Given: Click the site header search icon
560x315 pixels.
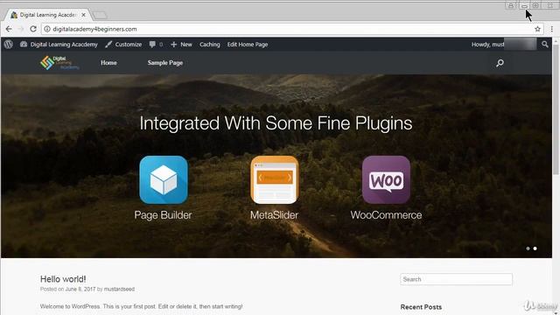Looking at the screenshot, I should coord(500,63).
